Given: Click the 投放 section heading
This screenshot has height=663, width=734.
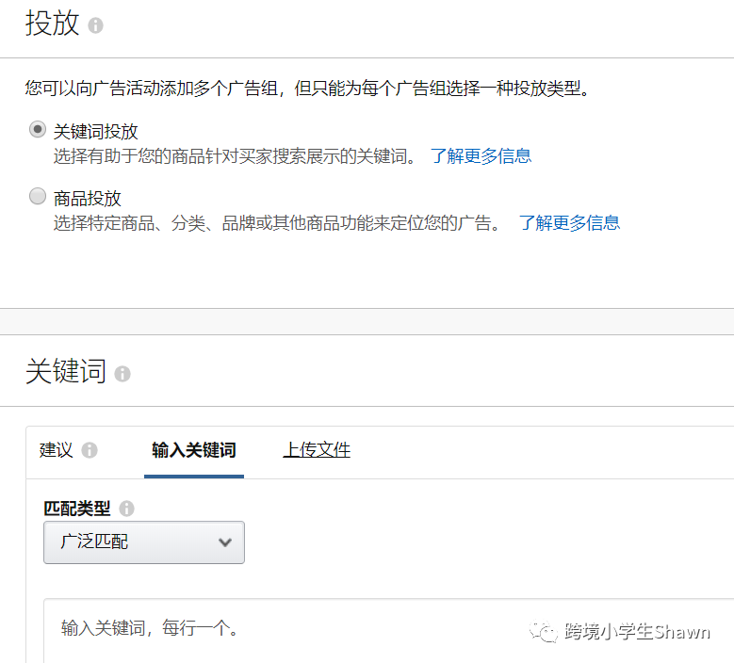Looking at the screenshot, I should pyautogui.click(x=52, y=24).
